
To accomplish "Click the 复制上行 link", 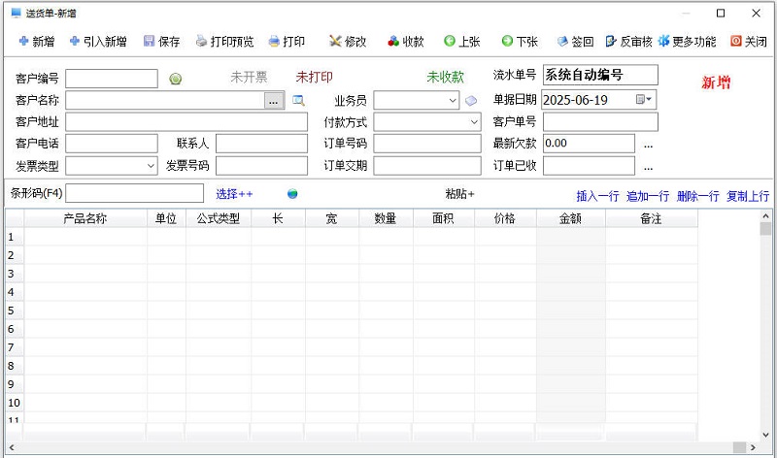I will point(748,197).
